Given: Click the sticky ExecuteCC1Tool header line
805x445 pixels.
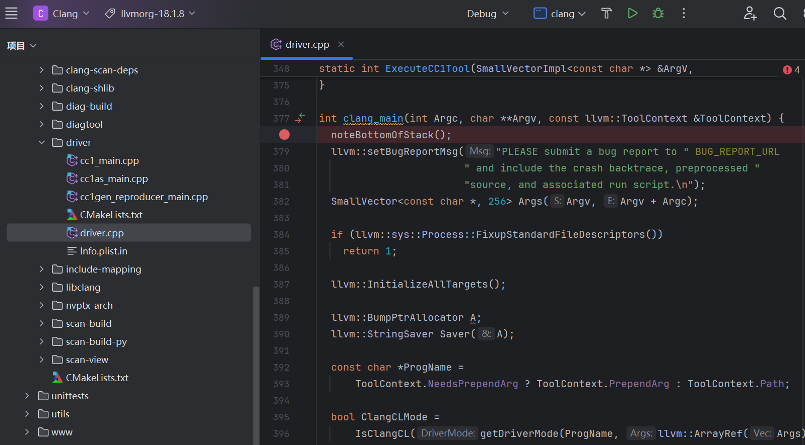Looking at the screenshot, I should click(505, 68).
